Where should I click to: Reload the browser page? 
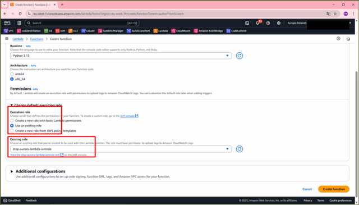tap(20, 13)
